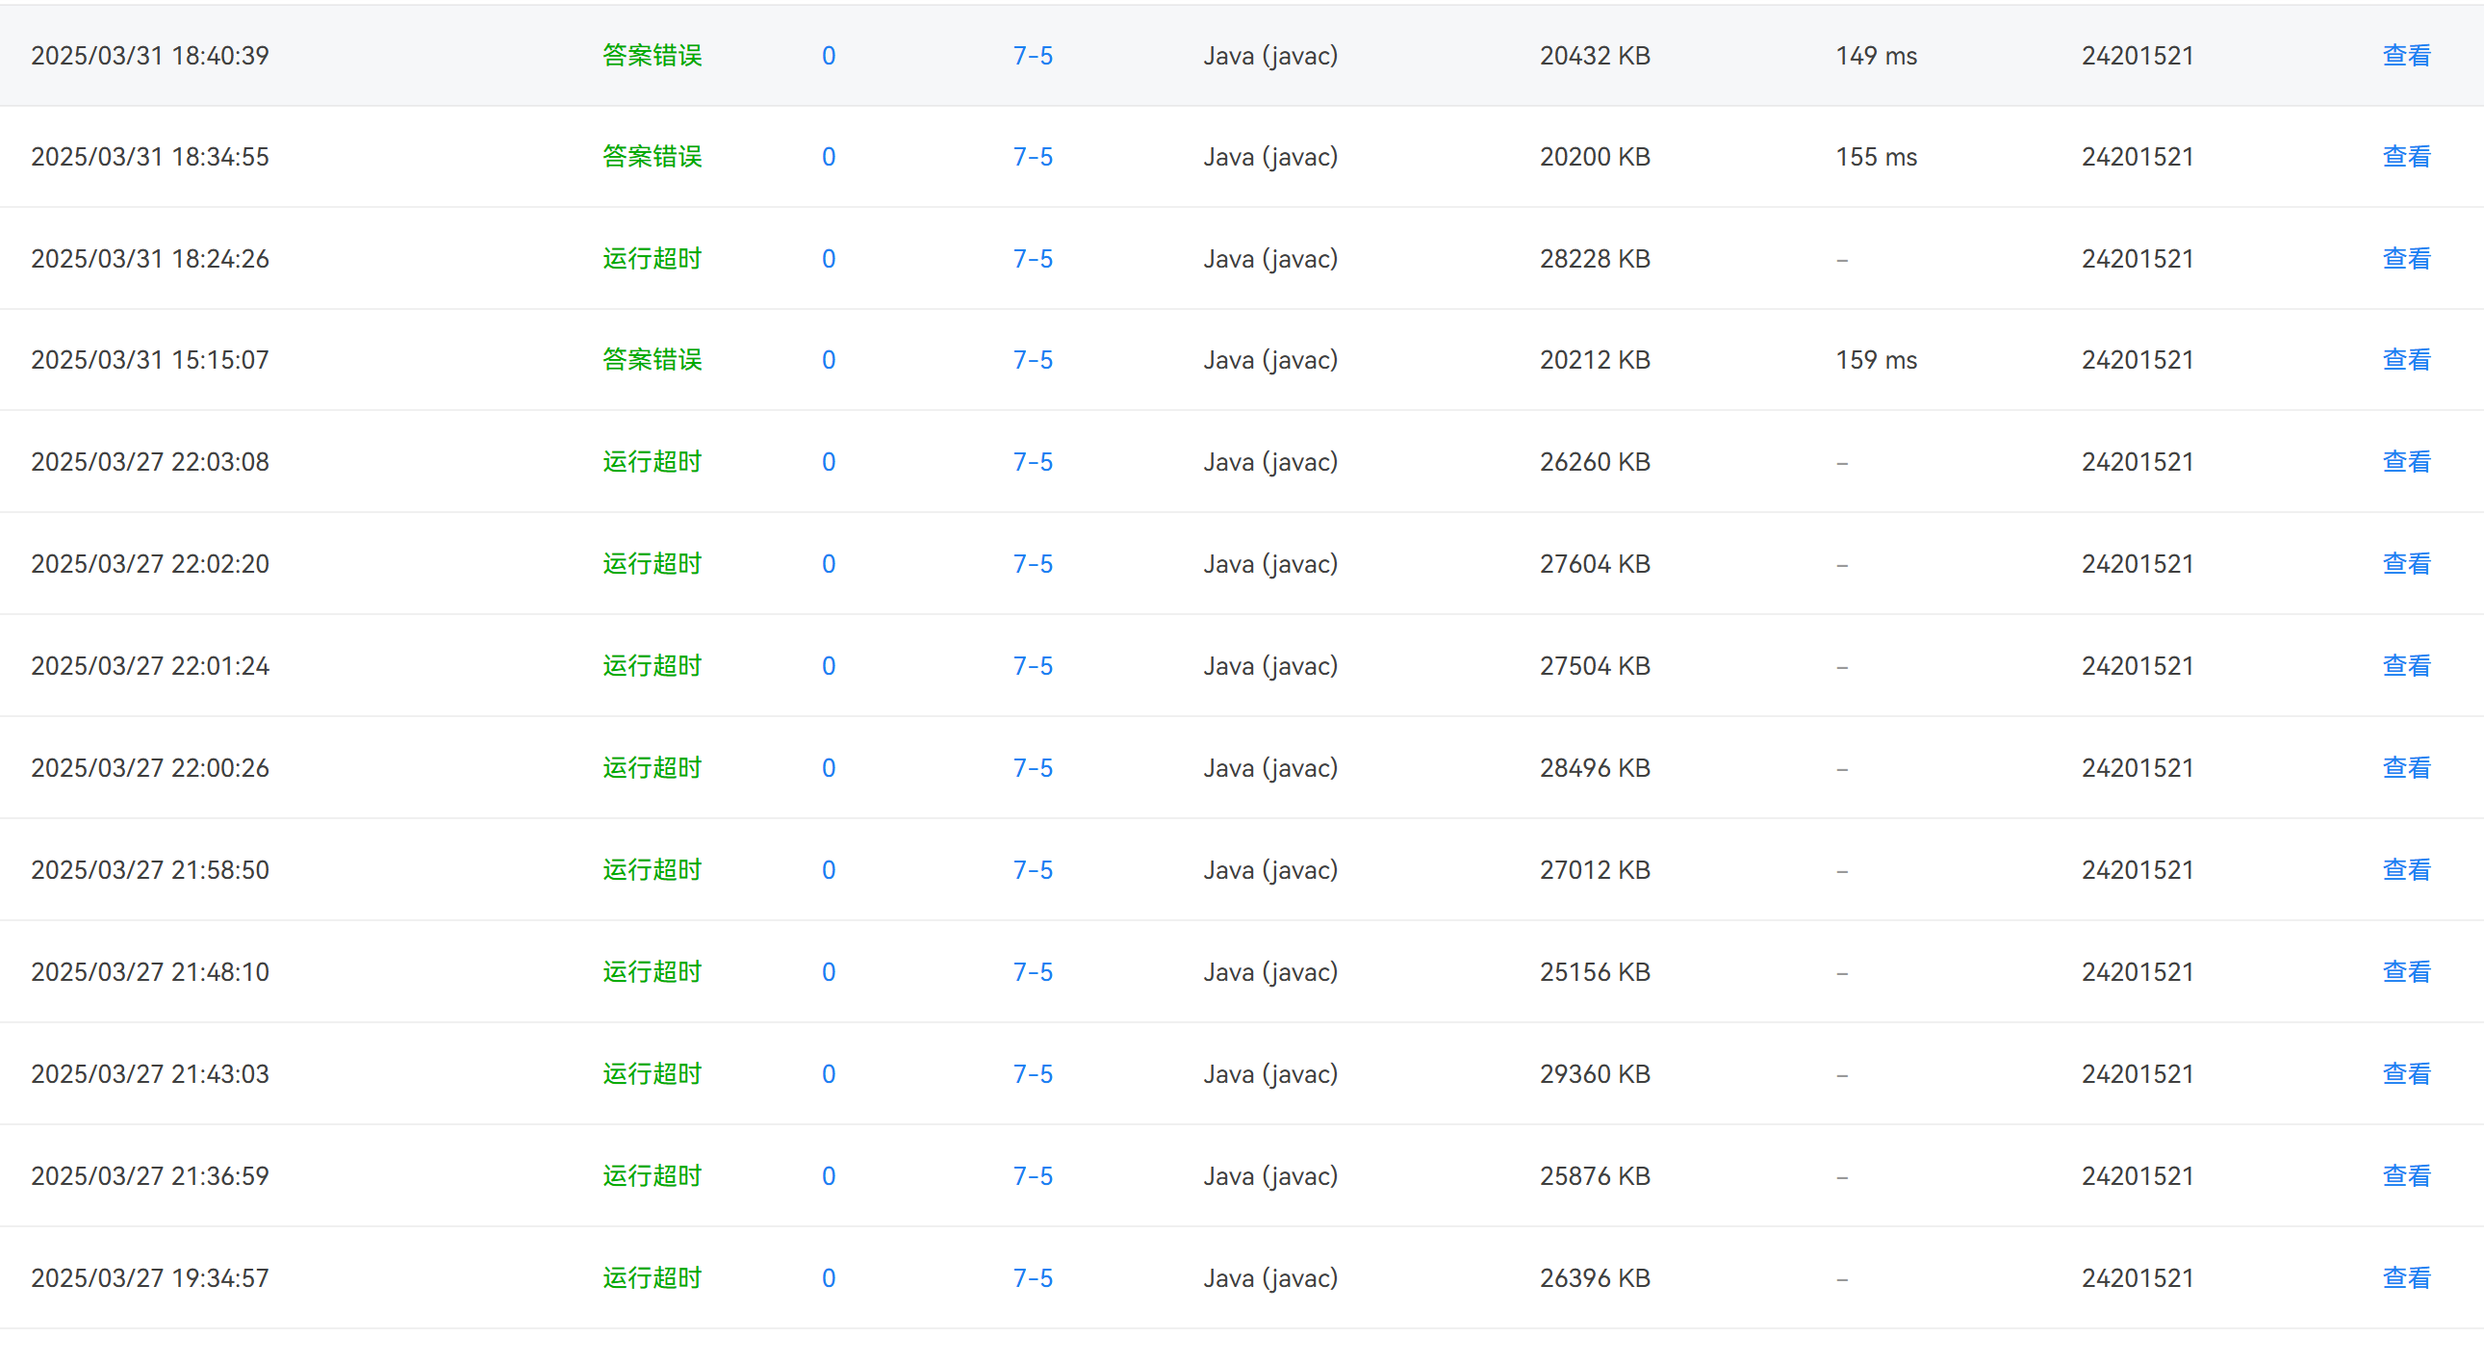Open 查看 on the 15:15:07 row
Viewport: 2484px width, 1363px height.
click(2406, 360)
